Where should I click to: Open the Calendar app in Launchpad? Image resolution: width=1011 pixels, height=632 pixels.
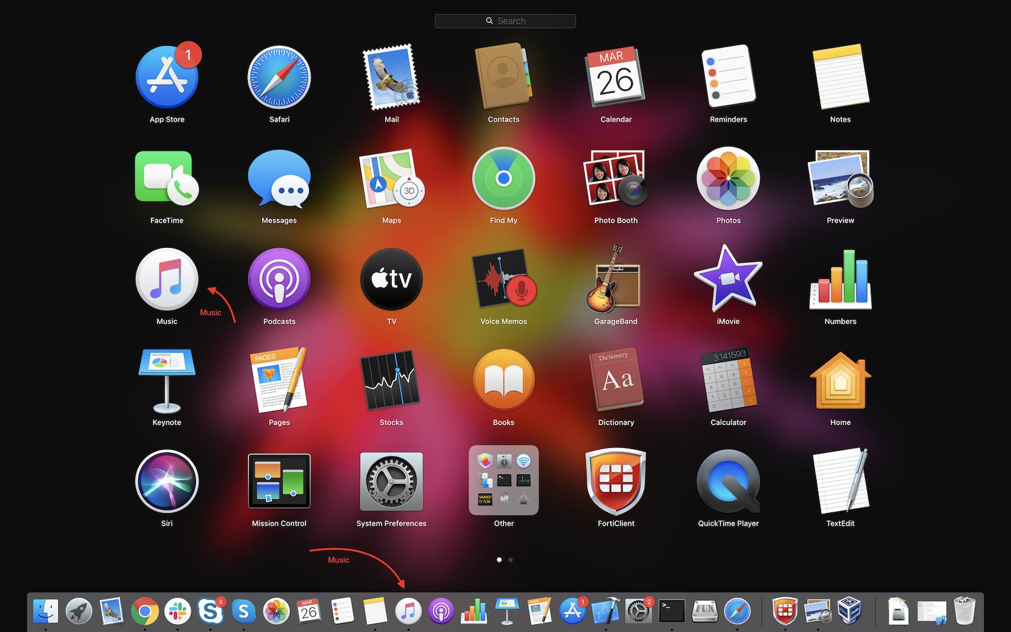[616, 77]
